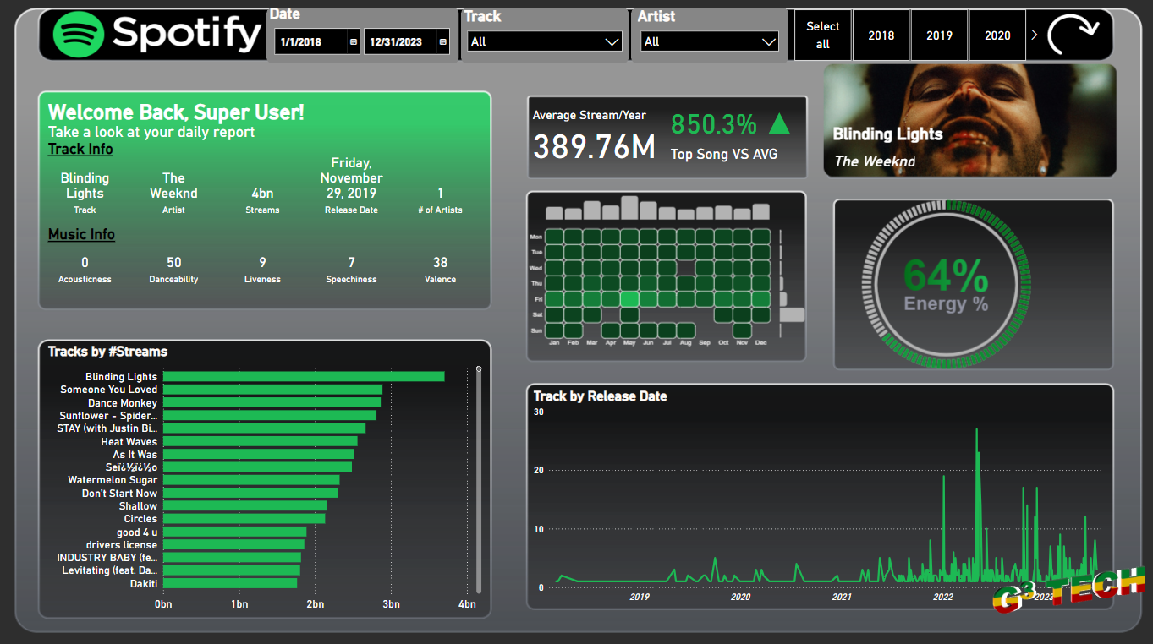Click the Acousticness value 0
The width and height of the screenshot is (1153, 644).
click(85, 263)
